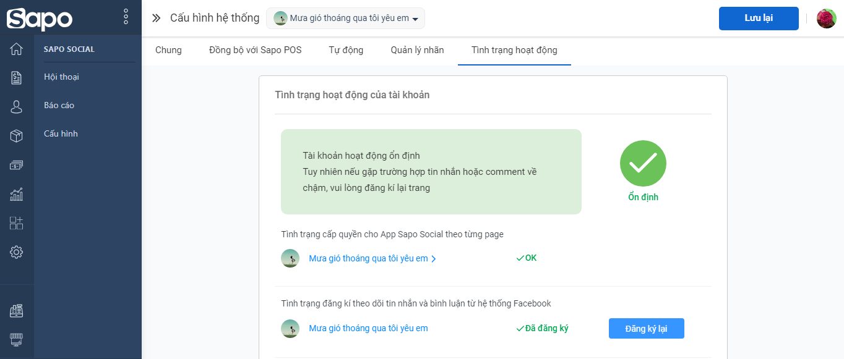844x359 pixels.
Task: Click the three-dot menu beside Sapo logo
Action: click(126, 17)
